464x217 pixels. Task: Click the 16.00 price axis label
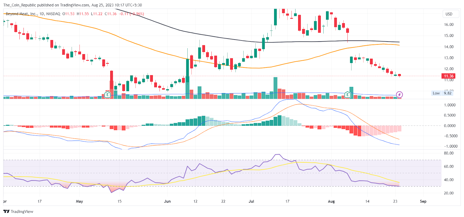[449, 25]
